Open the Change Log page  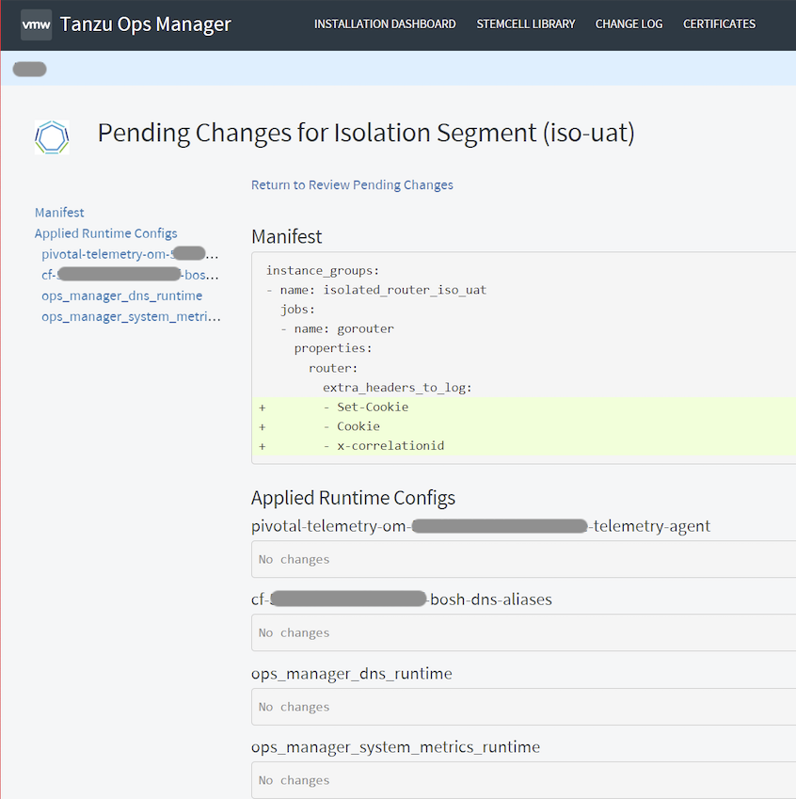(629, 24)
